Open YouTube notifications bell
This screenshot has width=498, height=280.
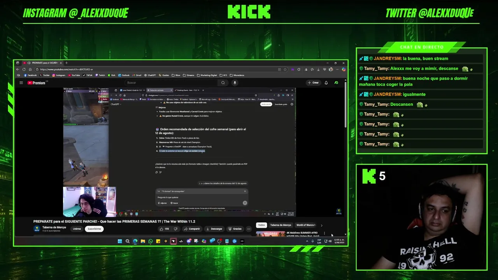[326, 82]
